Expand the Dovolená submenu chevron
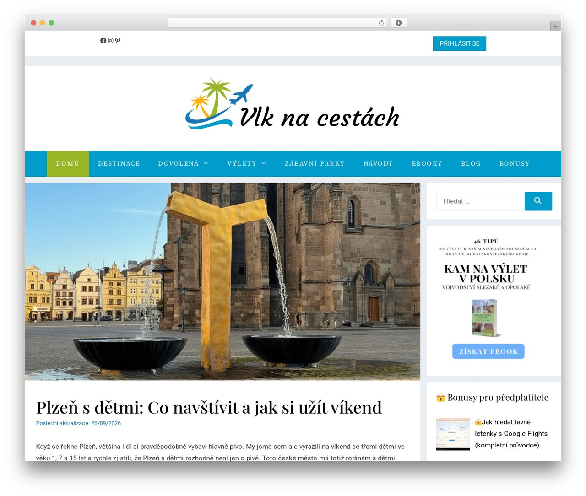The image size is (586, 496). point(206,163)
